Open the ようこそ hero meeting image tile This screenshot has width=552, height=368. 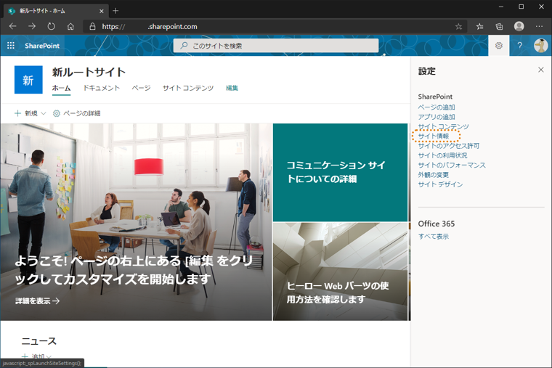[137, 221]
